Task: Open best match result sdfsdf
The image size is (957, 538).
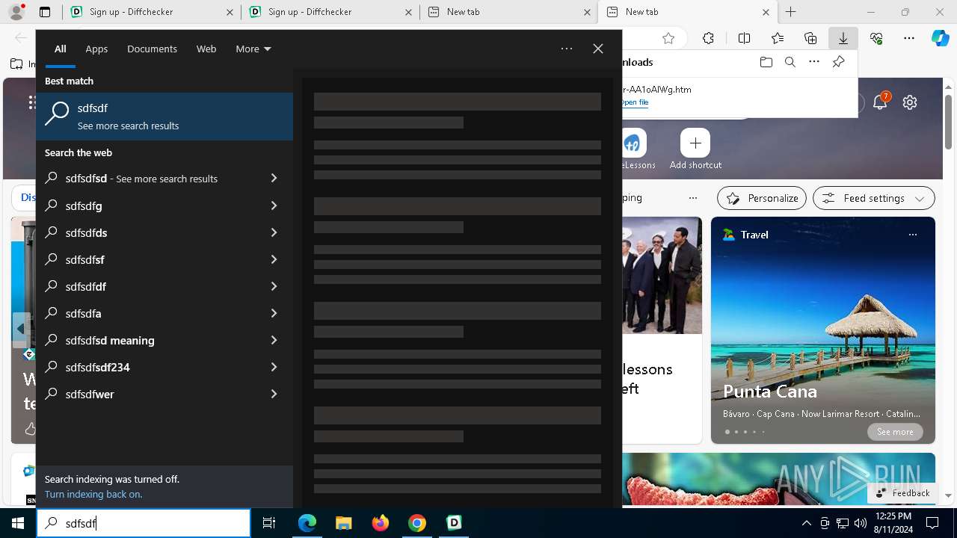Action: coord(164,117)
